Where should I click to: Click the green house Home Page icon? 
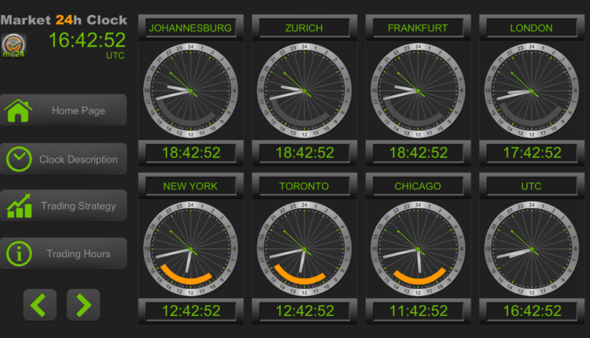[x=17, y=111]
